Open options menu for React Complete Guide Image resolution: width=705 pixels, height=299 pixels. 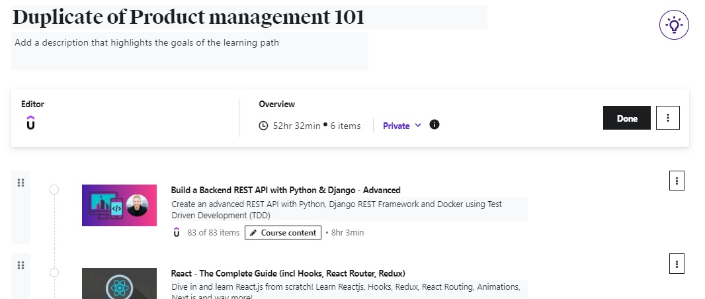click(x=676, y=263)
